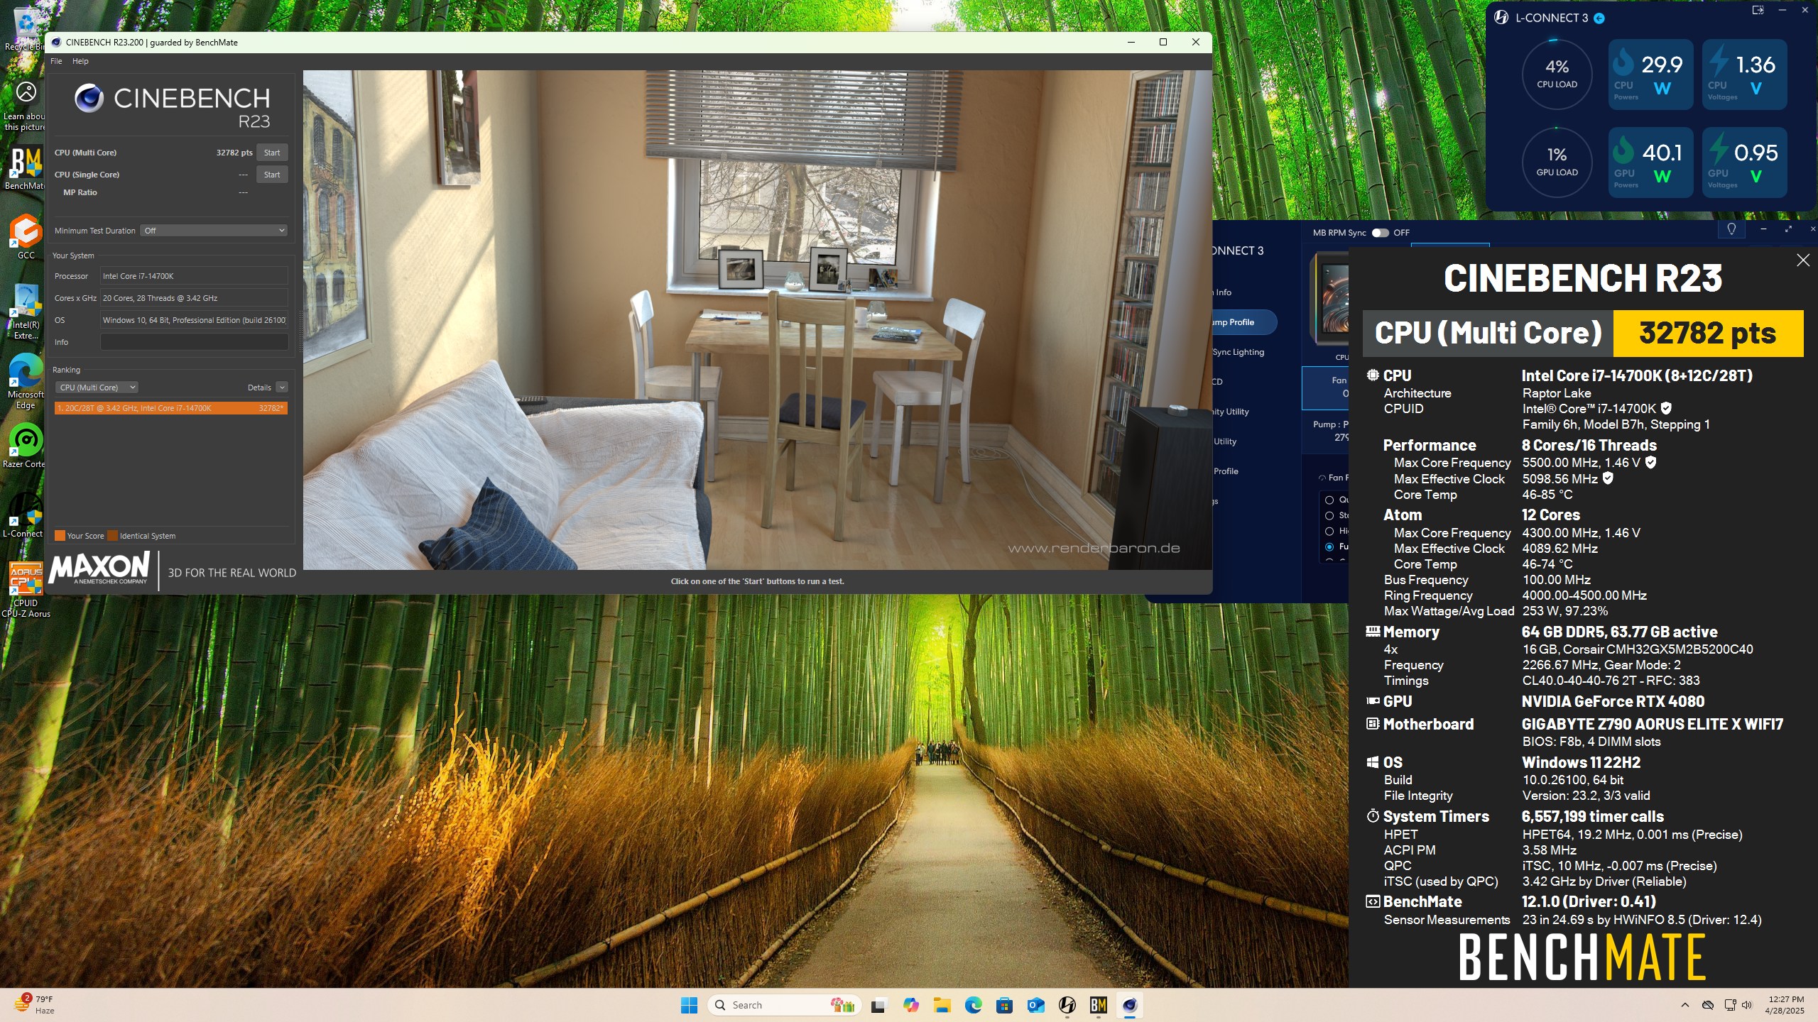
Task: Open the Profile item in L-Connect sidebar
Action: coord(1226,471)
